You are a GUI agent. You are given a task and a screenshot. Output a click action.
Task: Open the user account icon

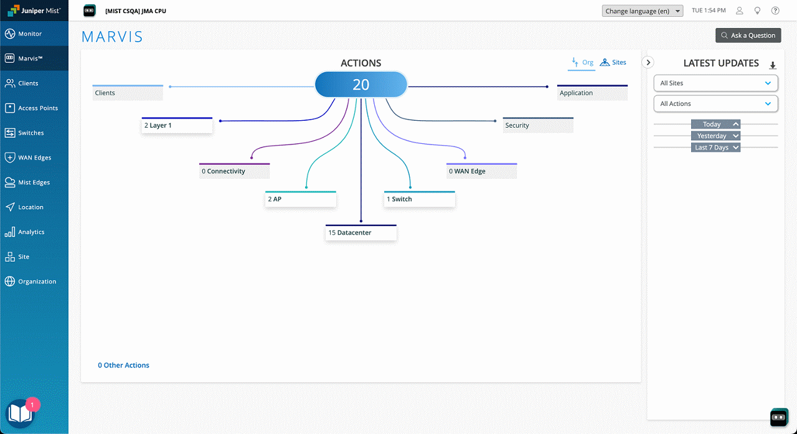click(739, 10)
